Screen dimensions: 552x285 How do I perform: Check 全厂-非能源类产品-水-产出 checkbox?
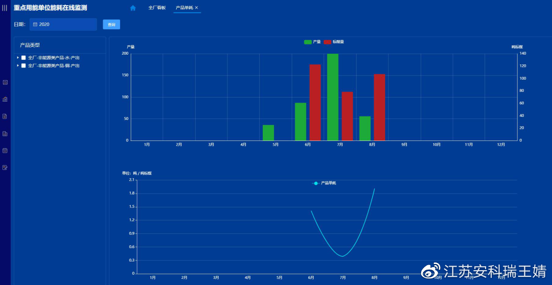click(x=24, y=58)
